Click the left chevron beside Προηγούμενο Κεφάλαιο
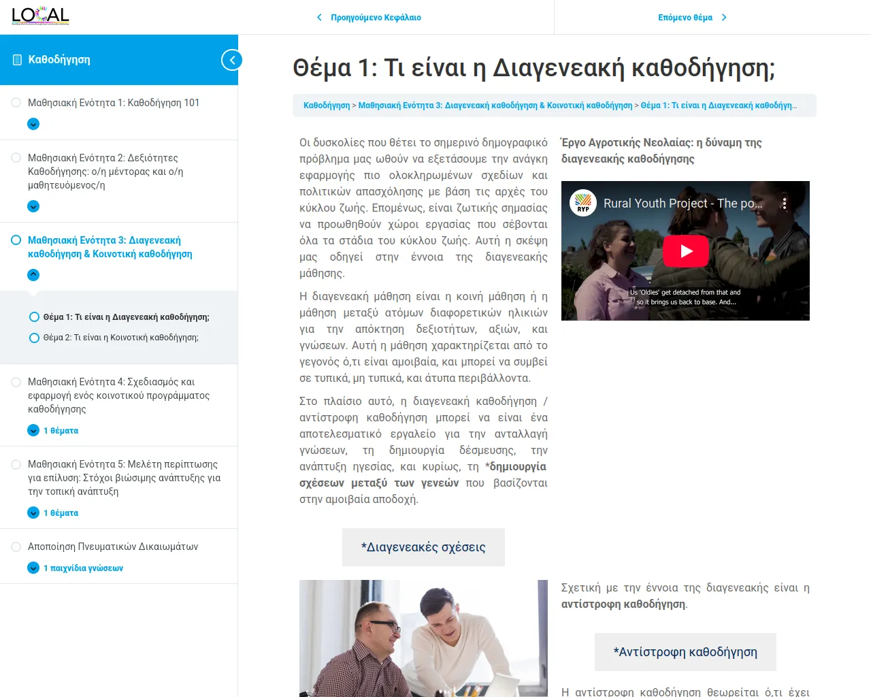This screenshot has height=697, width=871. click(318, 17)
